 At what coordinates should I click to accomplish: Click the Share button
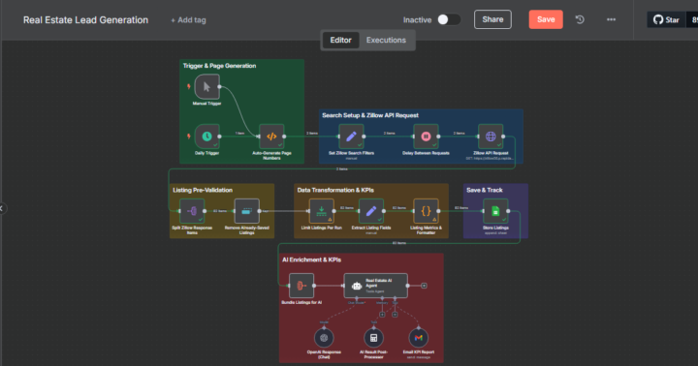click(x=492, y=19)
